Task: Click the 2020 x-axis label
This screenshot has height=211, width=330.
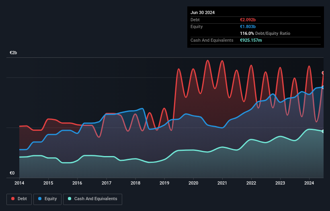Action: tap(193, 183)
